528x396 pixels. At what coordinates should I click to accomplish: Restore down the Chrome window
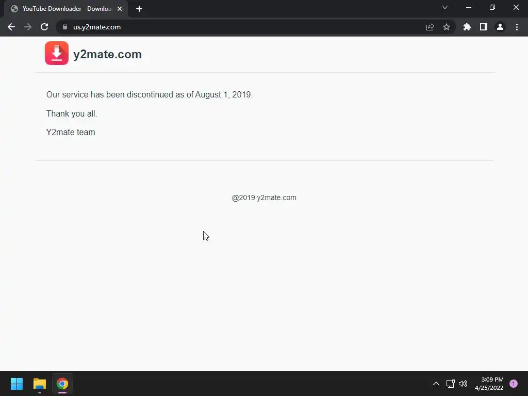492,7
